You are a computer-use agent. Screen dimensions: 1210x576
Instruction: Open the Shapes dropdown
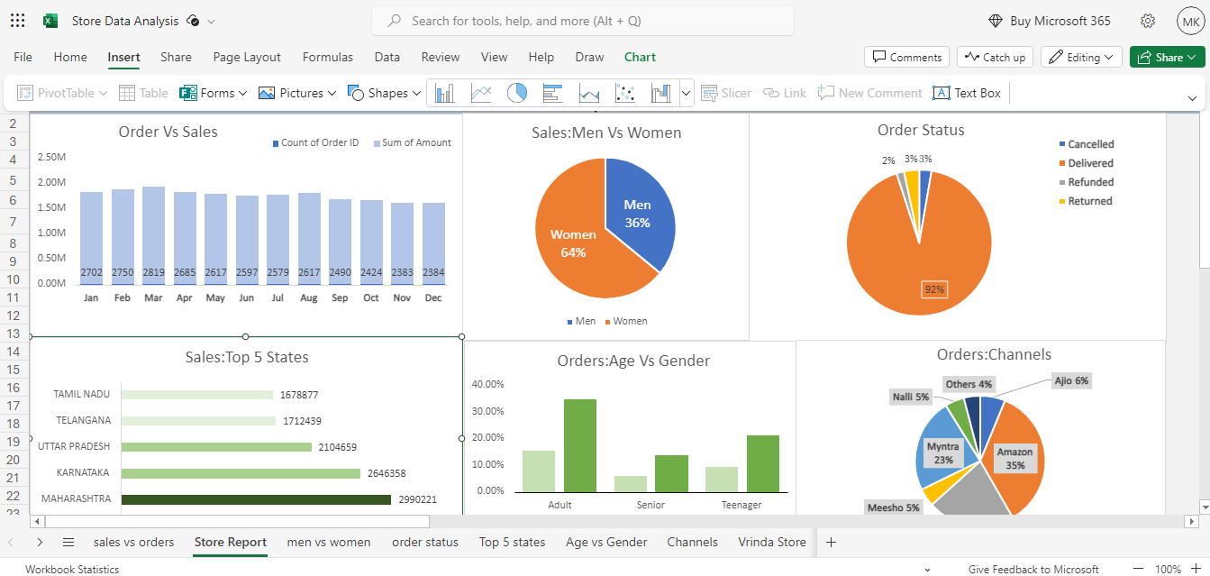pos(385,93)
